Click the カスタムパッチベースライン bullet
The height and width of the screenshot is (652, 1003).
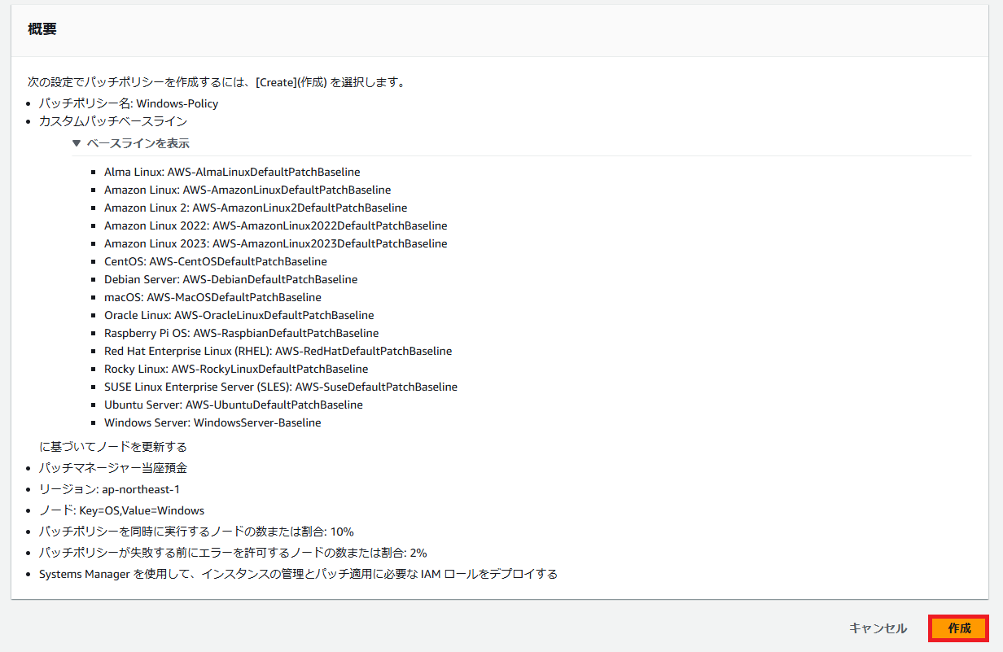[113, 121]
